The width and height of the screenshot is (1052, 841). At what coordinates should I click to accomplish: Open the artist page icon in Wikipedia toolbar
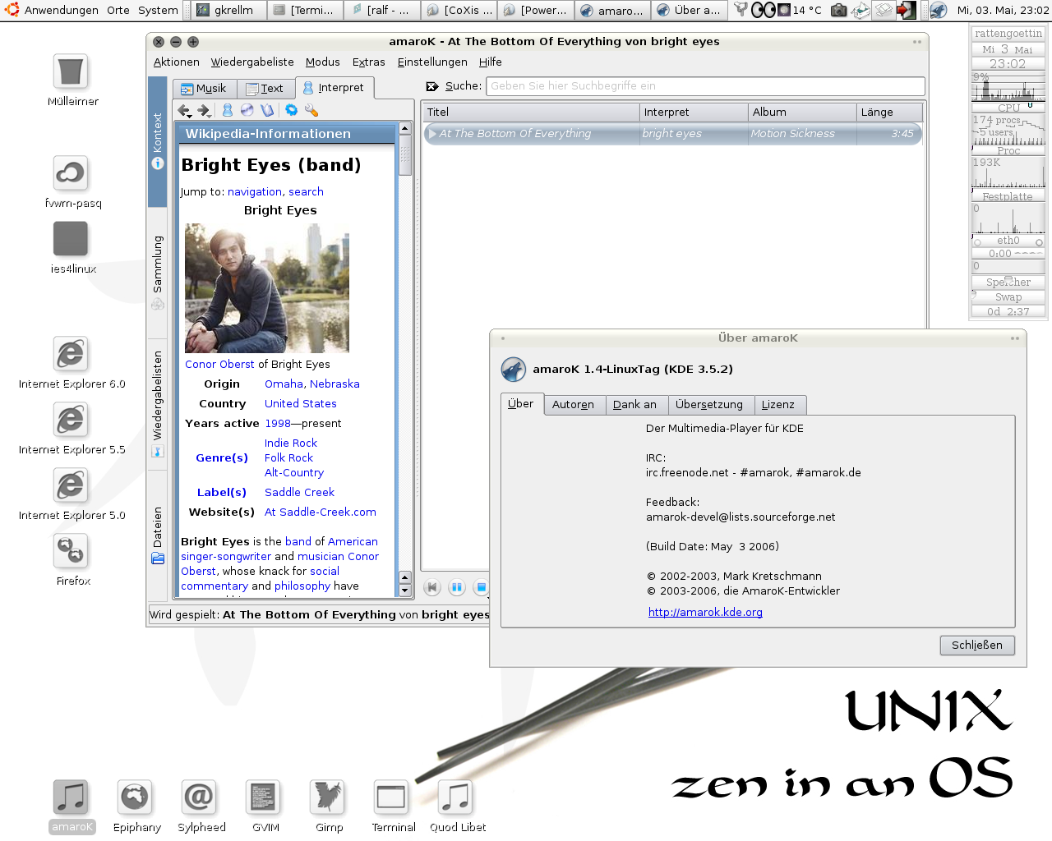(x=228, y=110)
